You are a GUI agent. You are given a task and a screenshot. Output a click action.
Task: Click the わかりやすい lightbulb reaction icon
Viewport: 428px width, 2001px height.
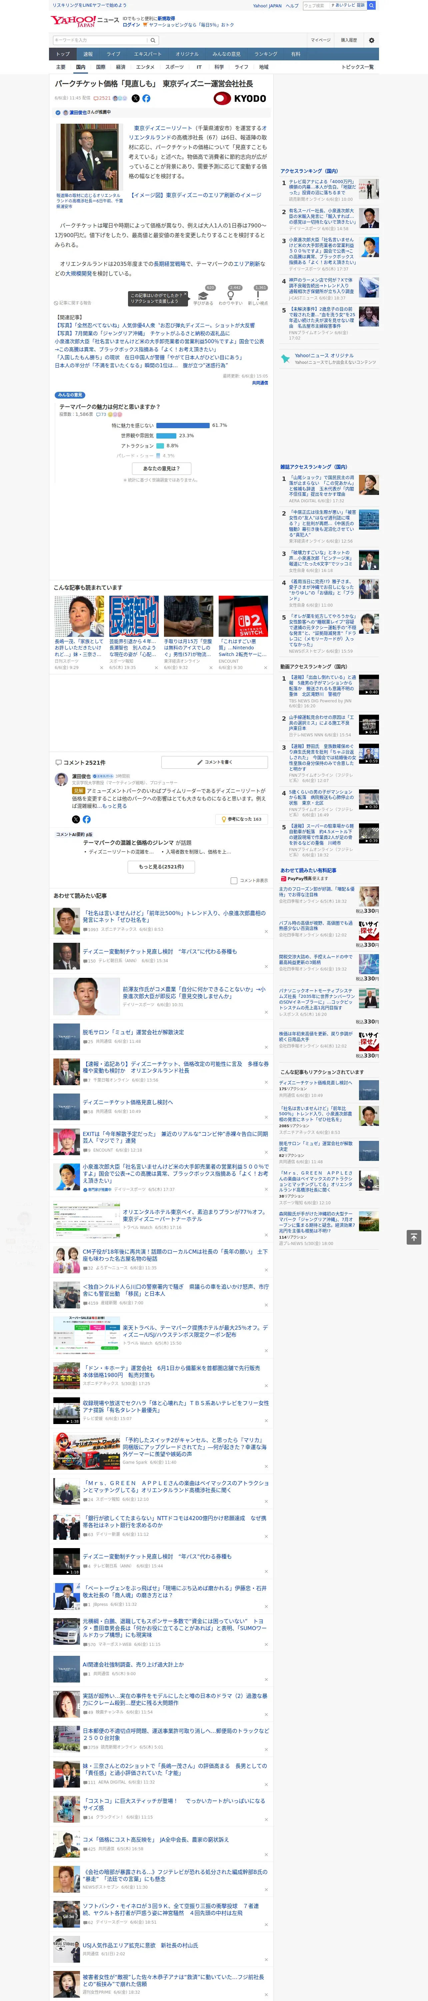231,296
